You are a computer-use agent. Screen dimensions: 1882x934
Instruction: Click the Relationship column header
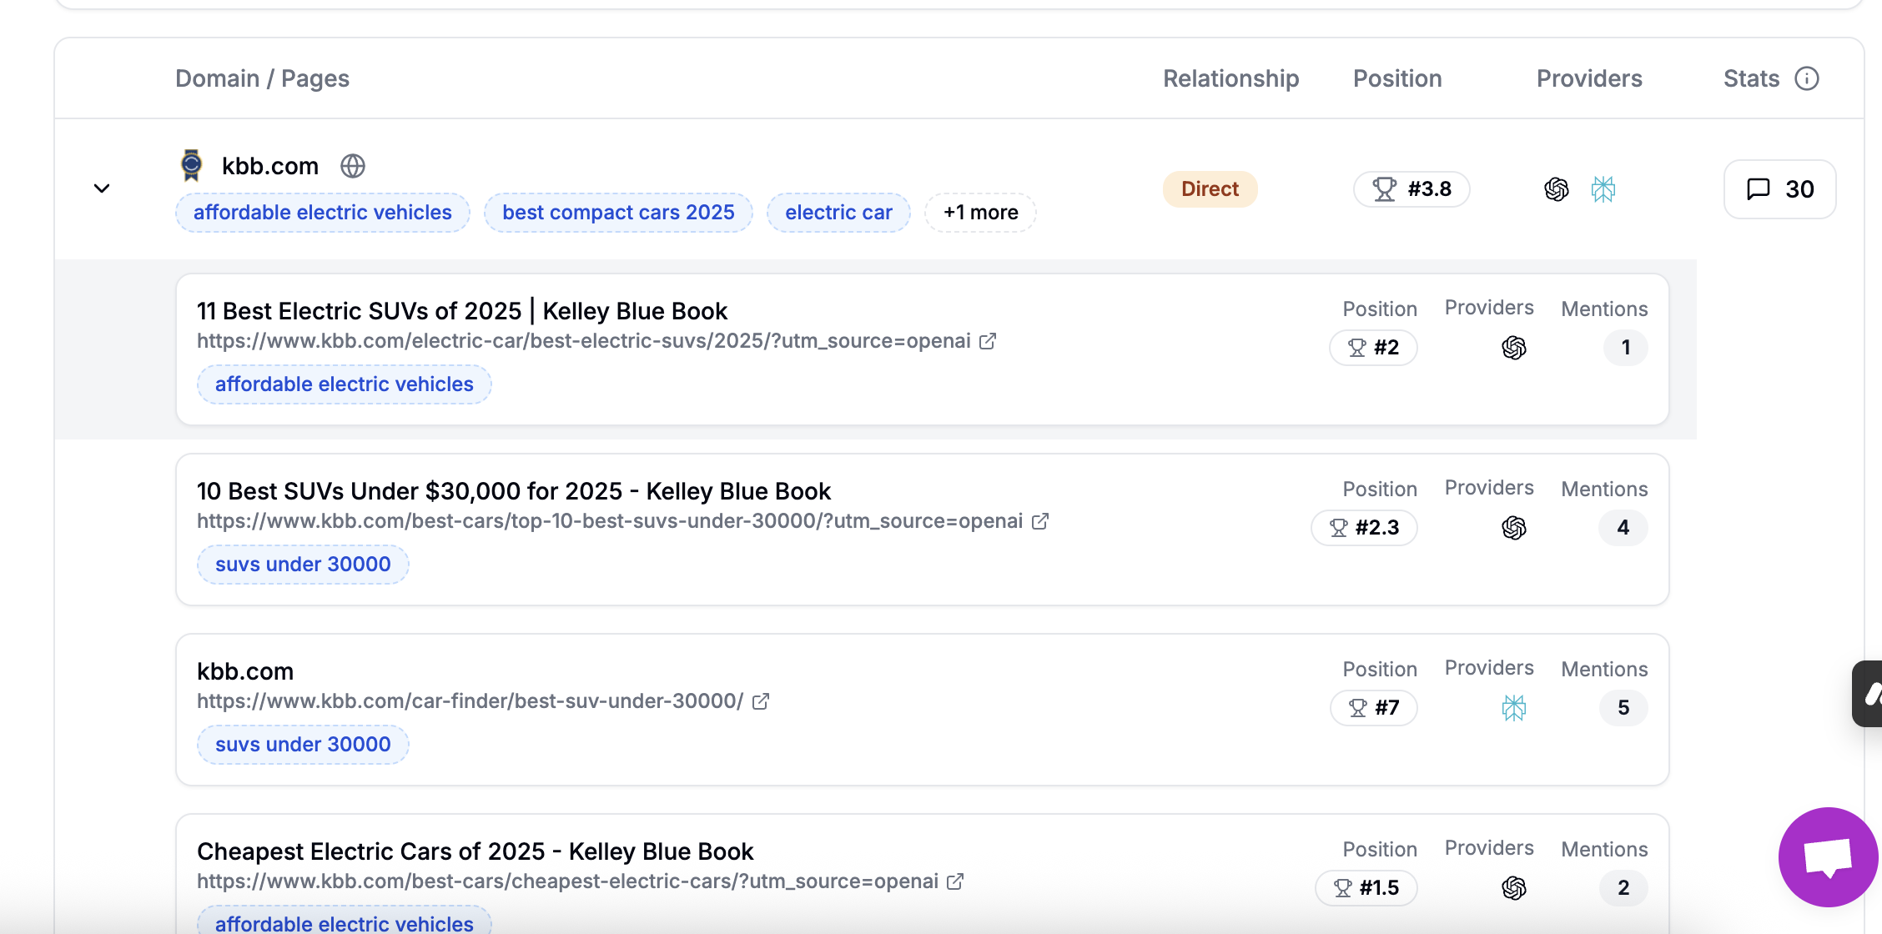(1231, 78)
